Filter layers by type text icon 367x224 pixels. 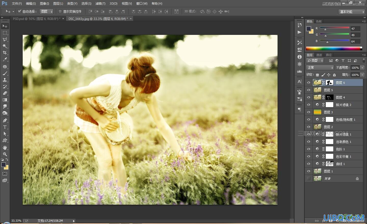343,60
